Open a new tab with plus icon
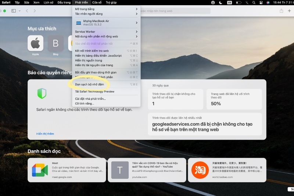This screenshot has height=196, width=294. (x=289, y=11)
